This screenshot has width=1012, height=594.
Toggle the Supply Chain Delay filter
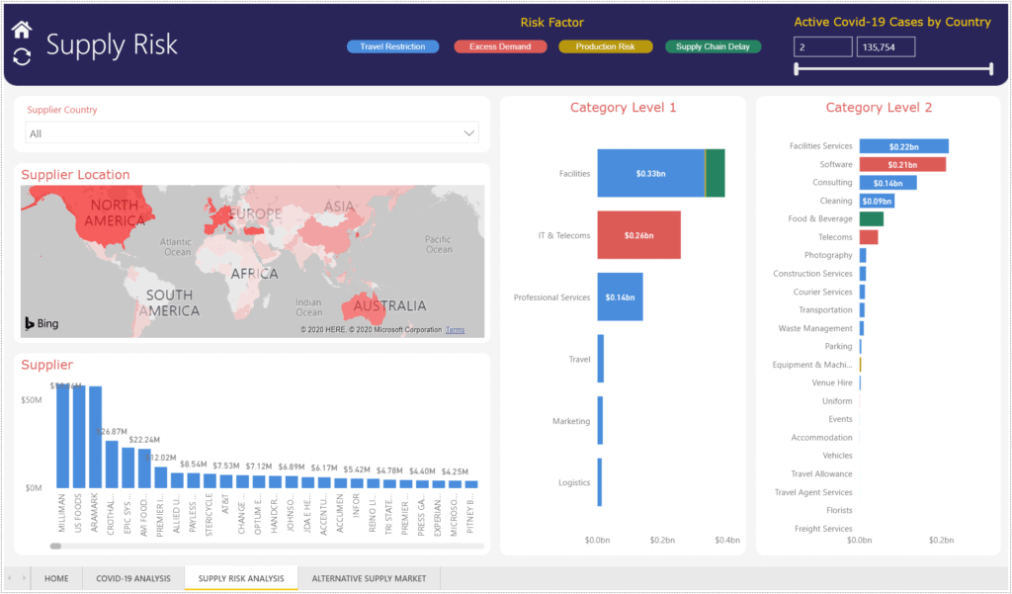713,45
